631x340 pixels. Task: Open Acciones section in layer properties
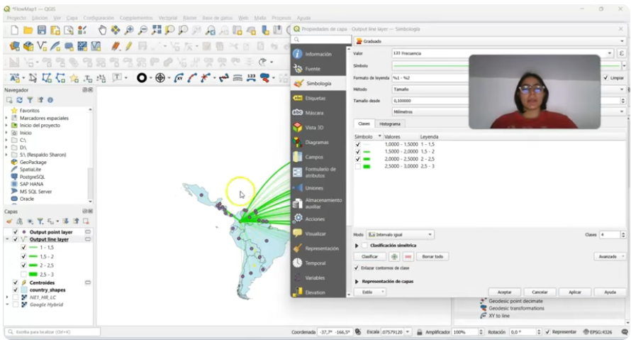318,219
